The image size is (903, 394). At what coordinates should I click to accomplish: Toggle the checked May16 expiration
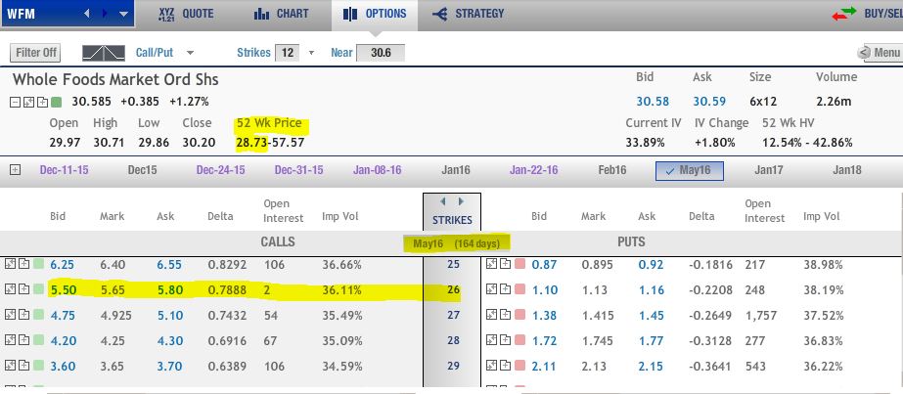(x=689, y=170)
